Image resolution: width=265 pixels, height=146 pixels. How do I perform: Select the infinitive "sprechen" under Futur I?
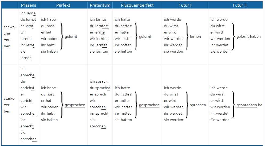pyautogui.click(x=198, y=105)
